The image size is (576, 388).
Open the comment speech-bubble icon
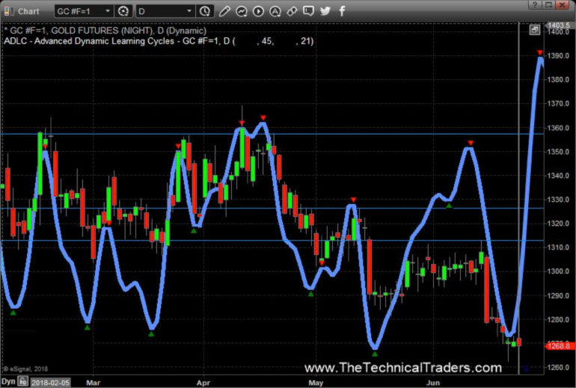click(308, 11)
